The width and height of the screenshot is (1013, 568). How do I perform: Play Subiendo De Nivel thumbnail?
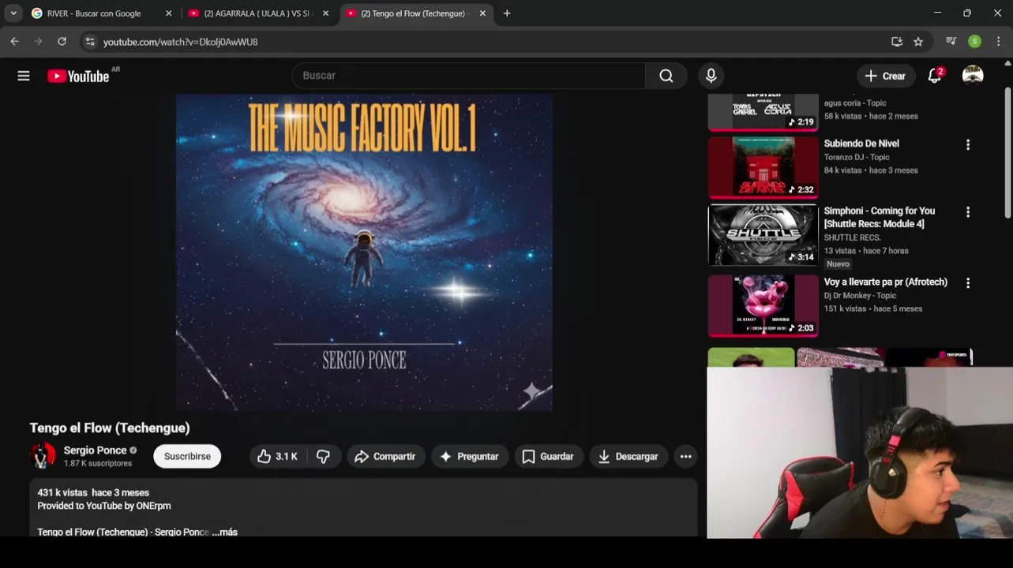tap(763, 167)
